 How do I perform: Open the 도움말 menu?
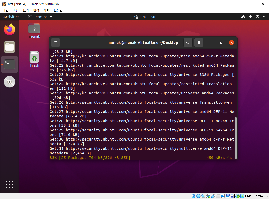58,11
